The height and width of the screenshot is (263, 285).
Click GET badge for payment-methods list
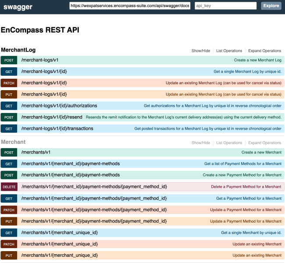9,164
